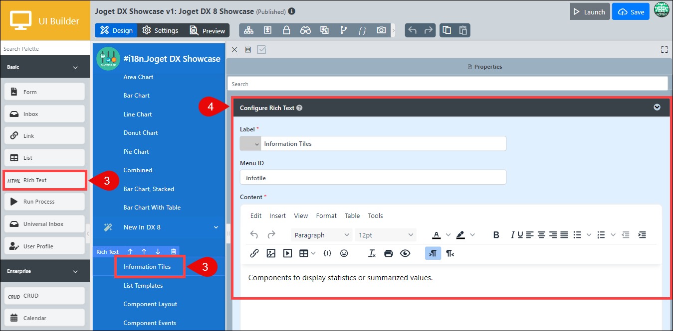
Task: Switch to the Preview tab
Action: point(207,30)
